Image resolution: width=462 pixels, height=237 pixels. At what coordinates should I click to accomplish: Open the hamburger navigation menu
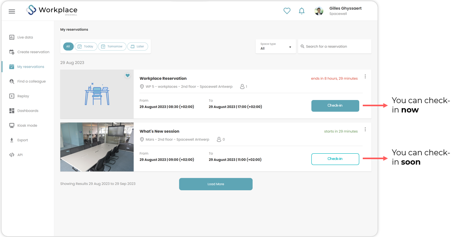pyautogui.click(x=12, y=12)
